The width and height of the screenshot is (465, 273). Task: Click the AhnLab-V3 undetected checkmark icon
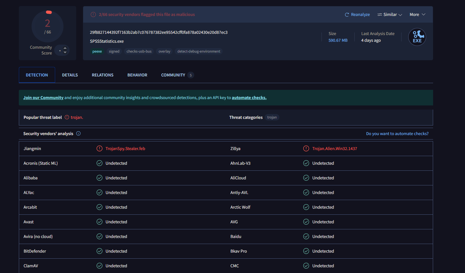(306, 163)
